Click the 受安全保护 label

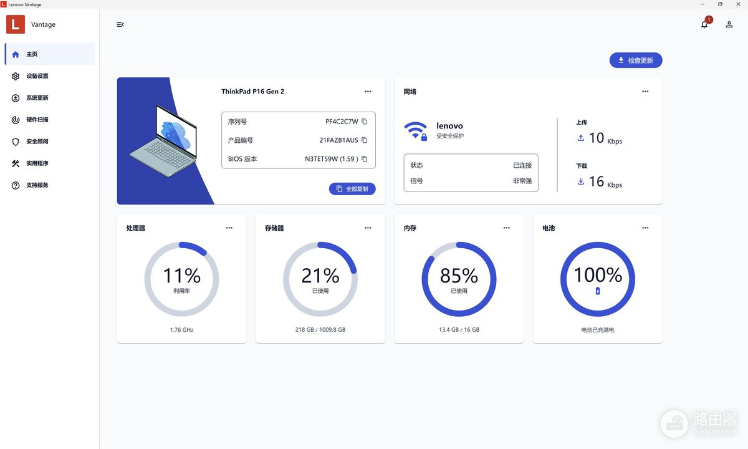click(450, 136)
